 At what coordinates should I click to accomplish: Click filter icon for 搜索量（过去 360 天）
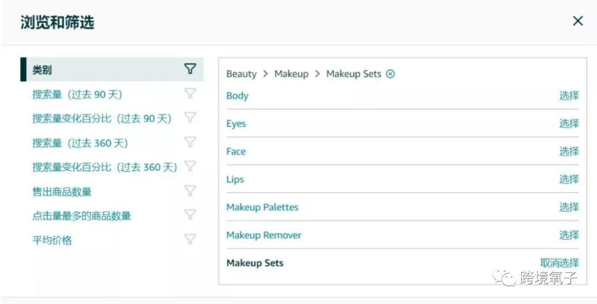(190, 142)
